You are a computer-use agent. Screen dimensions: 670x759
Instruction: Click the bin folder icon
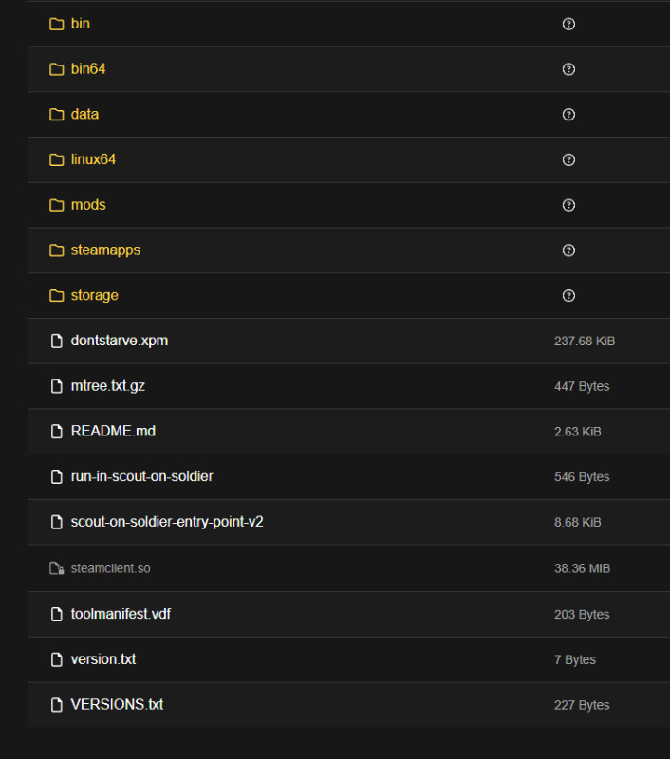click(x=56, y=24)
